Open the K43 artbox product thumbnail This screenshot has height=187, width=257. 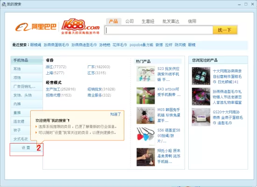[146, 96]
